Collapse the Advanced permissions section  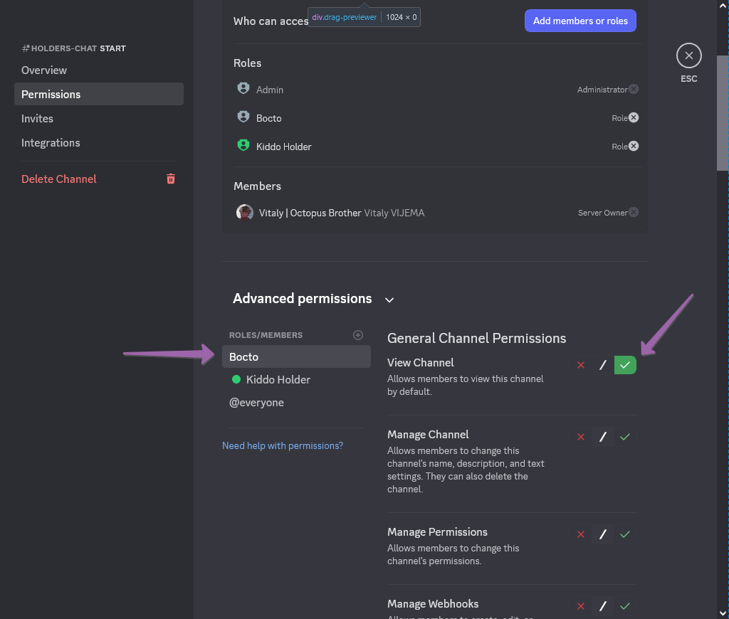tap(389, 300)
